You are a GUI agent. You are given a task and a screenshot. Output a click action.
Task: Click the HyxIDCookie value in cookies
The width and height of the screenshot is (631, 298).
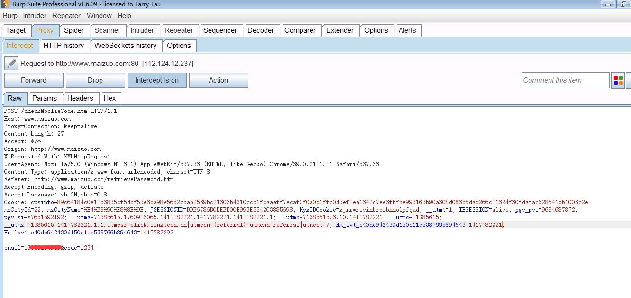pos(379,210)
